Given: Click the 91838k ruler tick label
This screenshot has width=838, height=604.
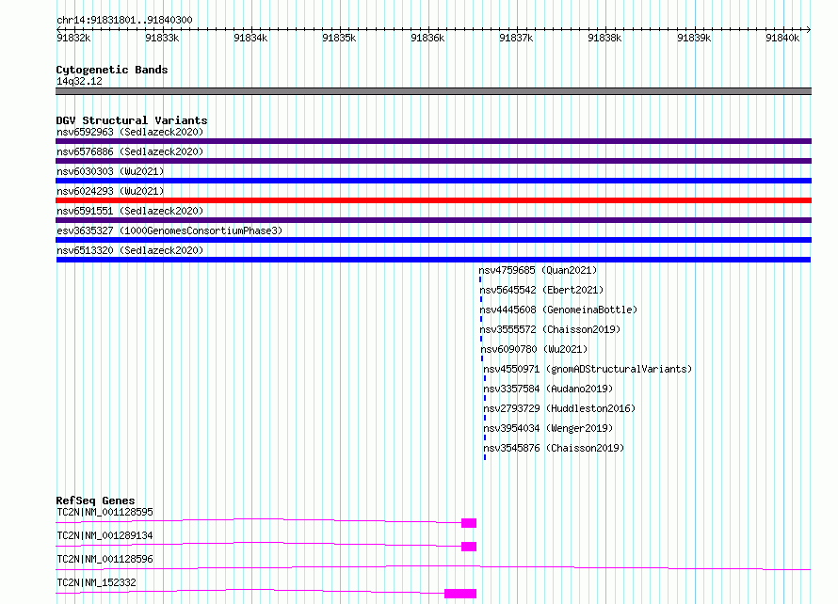Looking at the screenshot, I should coord(604,38).
